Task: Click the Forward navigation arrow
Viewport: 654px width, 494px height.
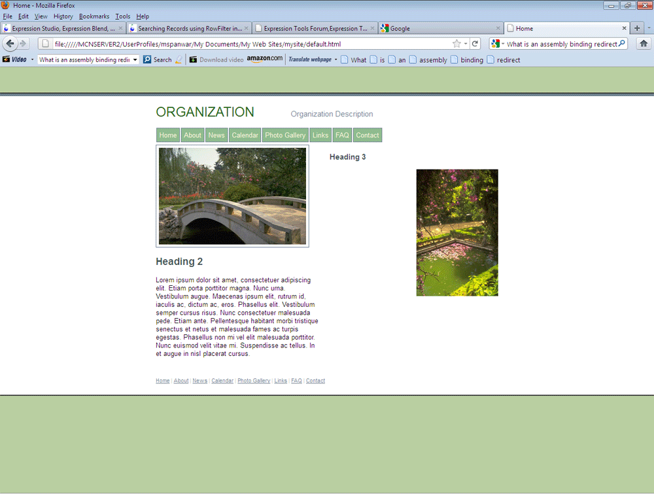Action: point(24,43)
